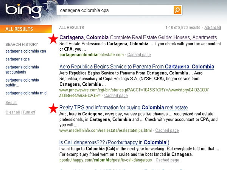Expand search history with See all
This screenshot has width=227, height=170.
coord(11,103)
